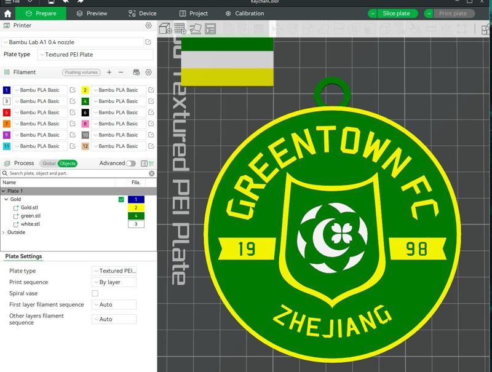Edit preset for filament 8

tap(151, 124)
